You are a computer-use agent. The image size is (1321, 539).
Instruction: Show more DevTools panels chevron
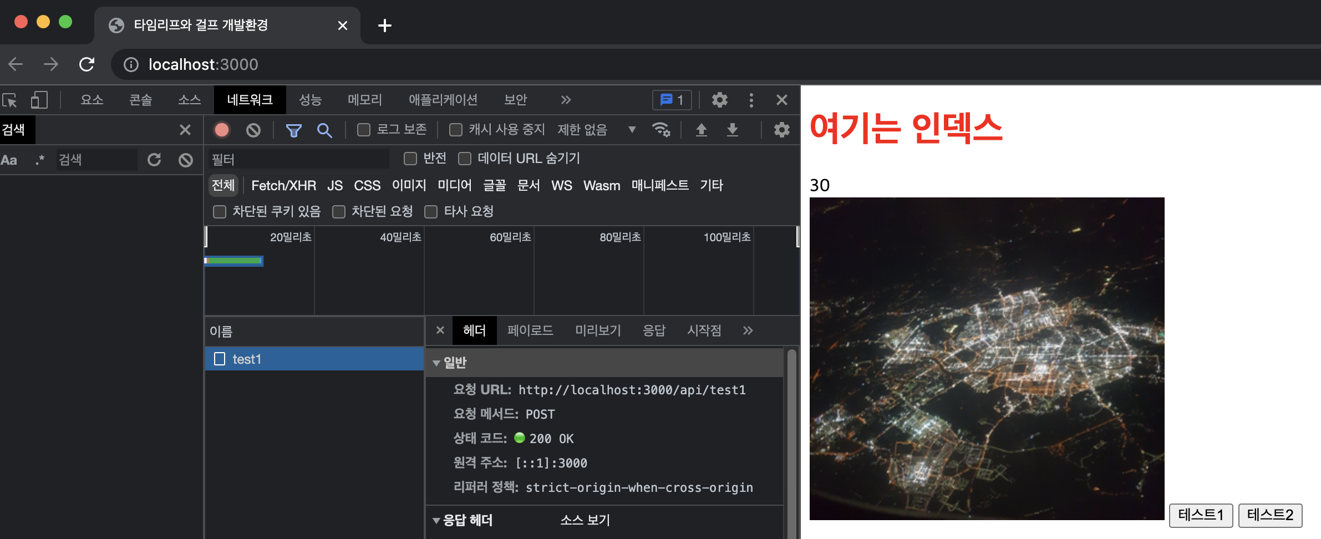pyautogui.click(x=566, y=100)
